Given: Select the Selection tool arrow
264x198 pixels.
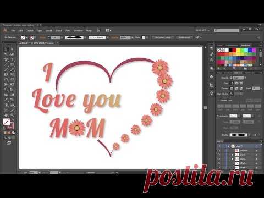Looking at the screenshot, I should pyautogui.click(x=6, y=49).
